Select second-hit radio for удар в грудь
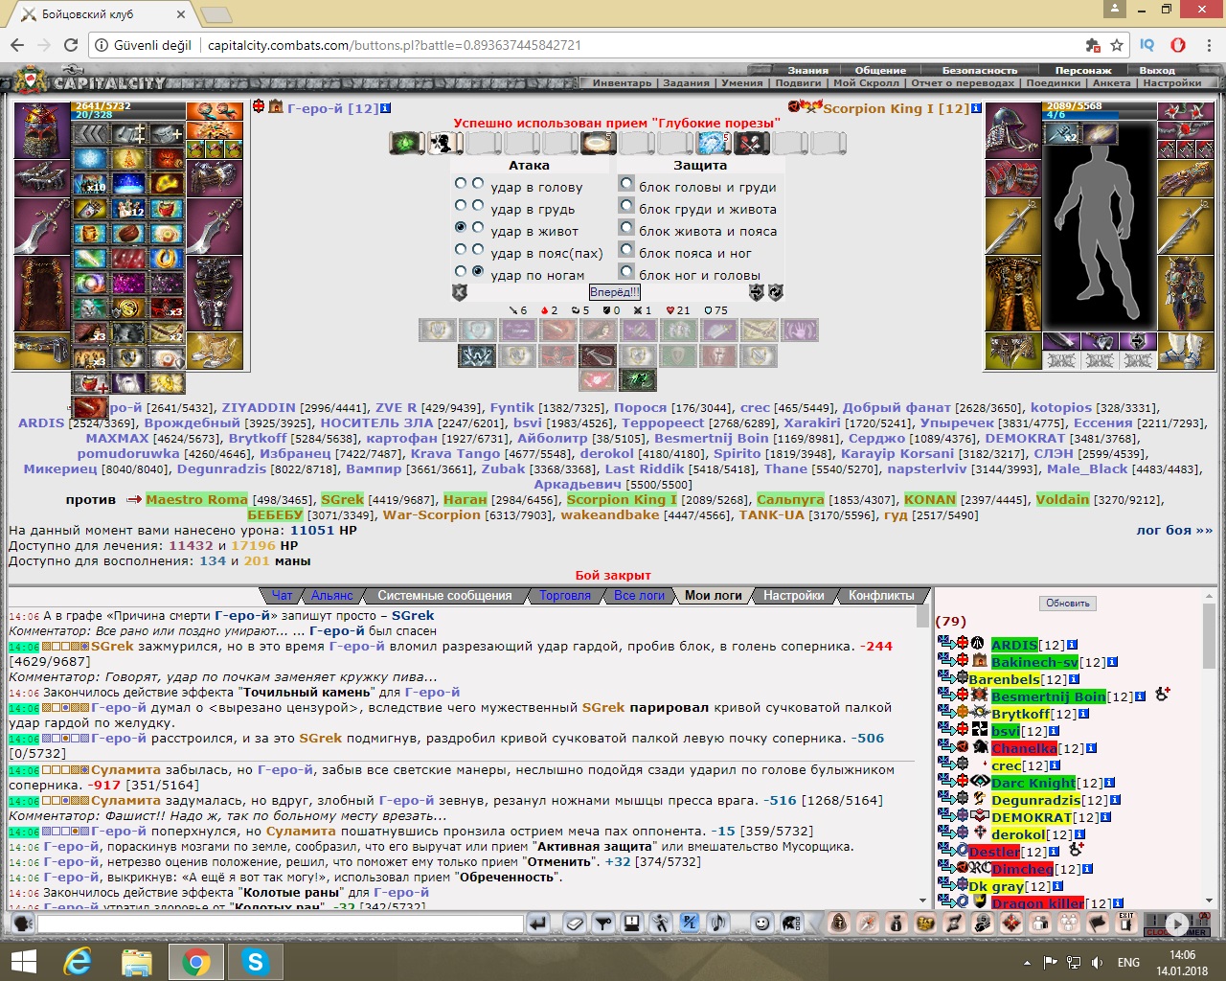The height and width of the screenshot is (981, 1226). pos(478,205)
